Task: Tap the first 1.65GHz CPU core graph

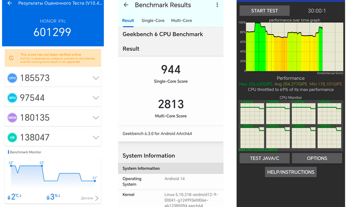Action: (x=252, y=113)
